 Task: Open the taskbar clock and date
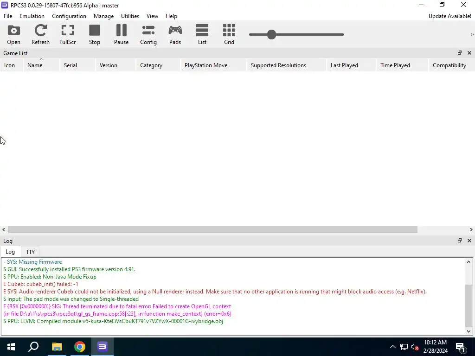pos(435,347)
